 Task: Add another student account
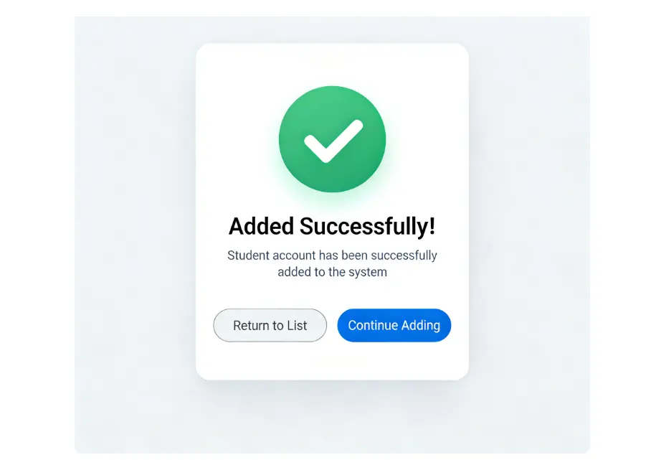coord(394,325)
